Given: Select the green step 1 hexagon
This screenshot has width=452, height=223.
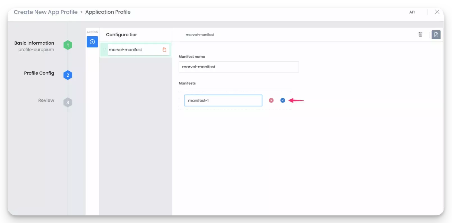Looking at the screenshot, I should [x=68, y=45].
